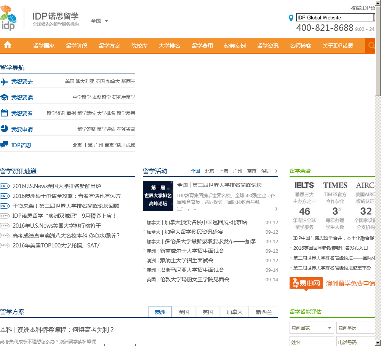Screen dimensions: 381x346
Task: Open the 全国 region dropdown in header
Action: tap(99, 21)
